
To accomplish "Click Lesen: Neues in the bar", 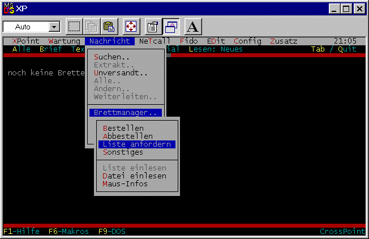I will (x=216, y=49).
